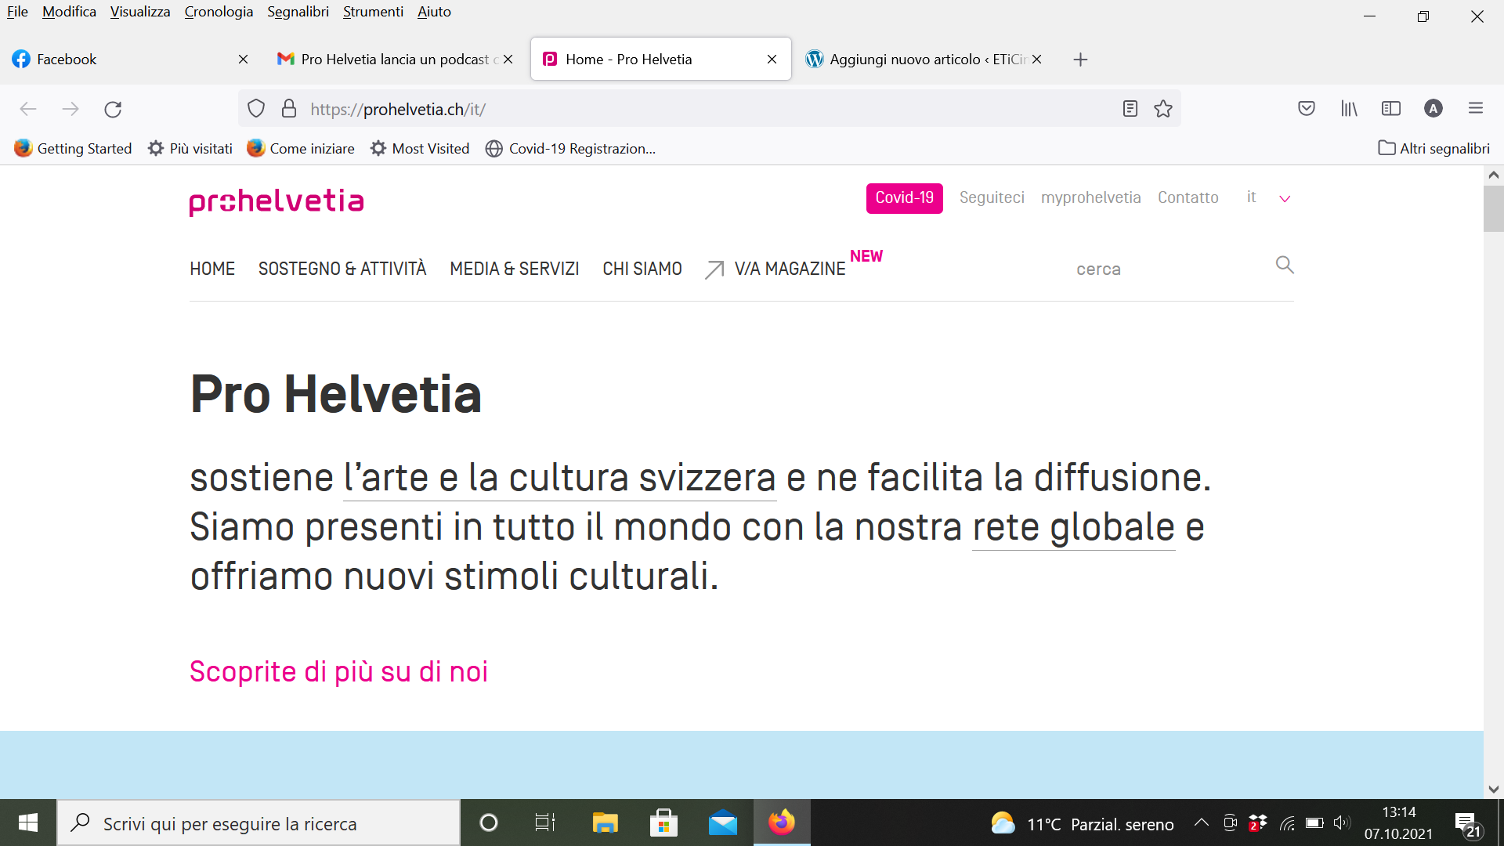Open V/A MAGAZINE external link
The height and width of the screenshot is (846, 1504).
[x=775, y=269]
